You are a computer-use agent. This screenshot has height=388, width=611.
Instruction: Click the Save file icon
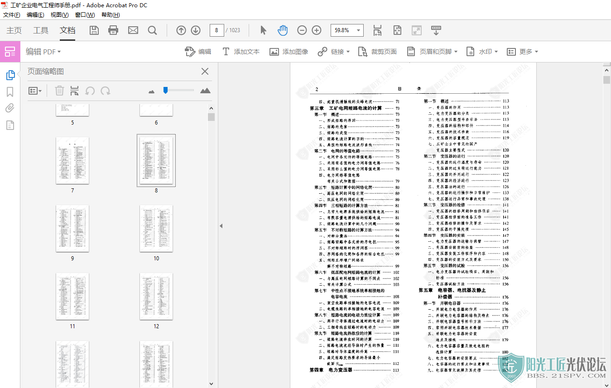coord(94,30)
